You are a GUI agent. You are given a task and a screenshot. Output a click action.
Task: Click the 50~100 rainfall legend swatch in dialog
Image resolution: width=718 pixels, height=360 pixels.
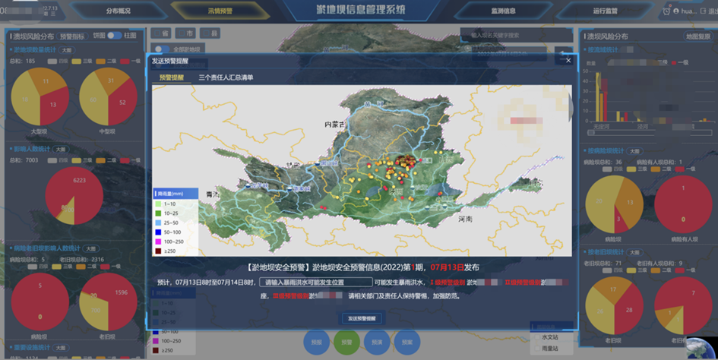[159, 232]
